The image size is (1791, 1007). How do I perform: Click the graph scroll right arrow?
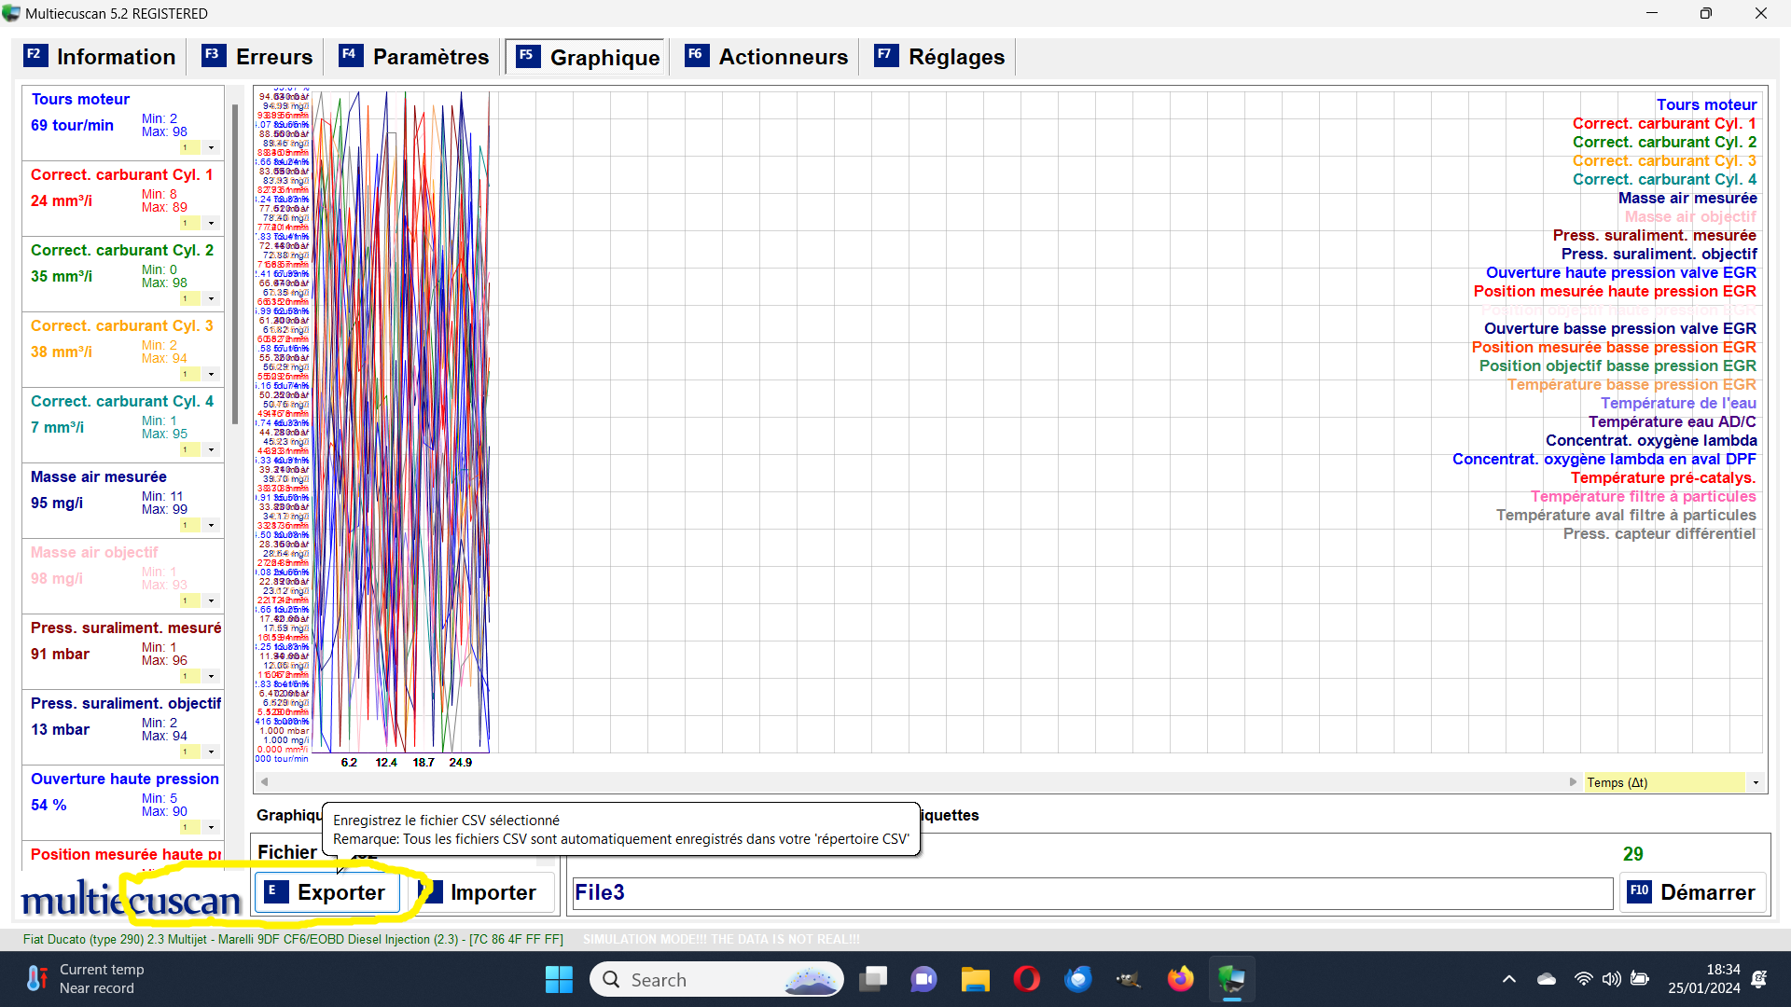(x=1573, y=782)
